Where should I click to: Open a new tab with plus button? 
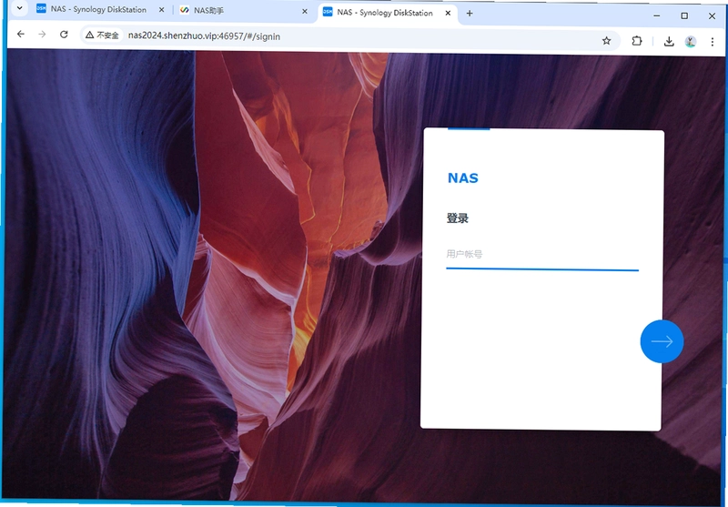coord(470,14)
